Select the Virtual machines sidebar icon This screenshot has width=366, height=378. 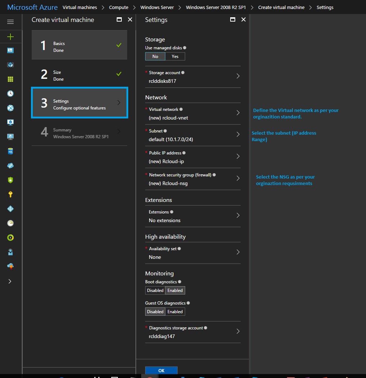click(11, 122)
